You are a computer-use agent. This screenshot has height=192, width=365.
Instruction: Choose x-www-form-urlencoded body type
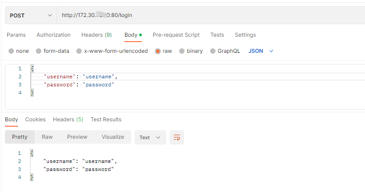79,51
